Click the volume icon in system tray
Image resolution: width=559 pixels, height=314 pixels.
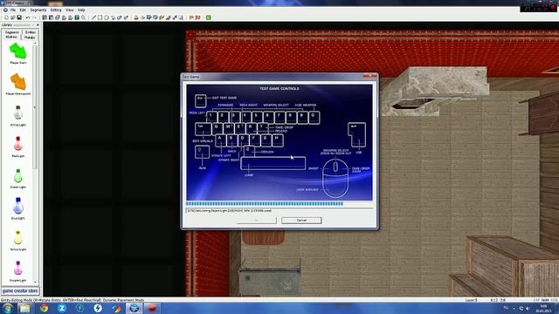pos(528,309)
